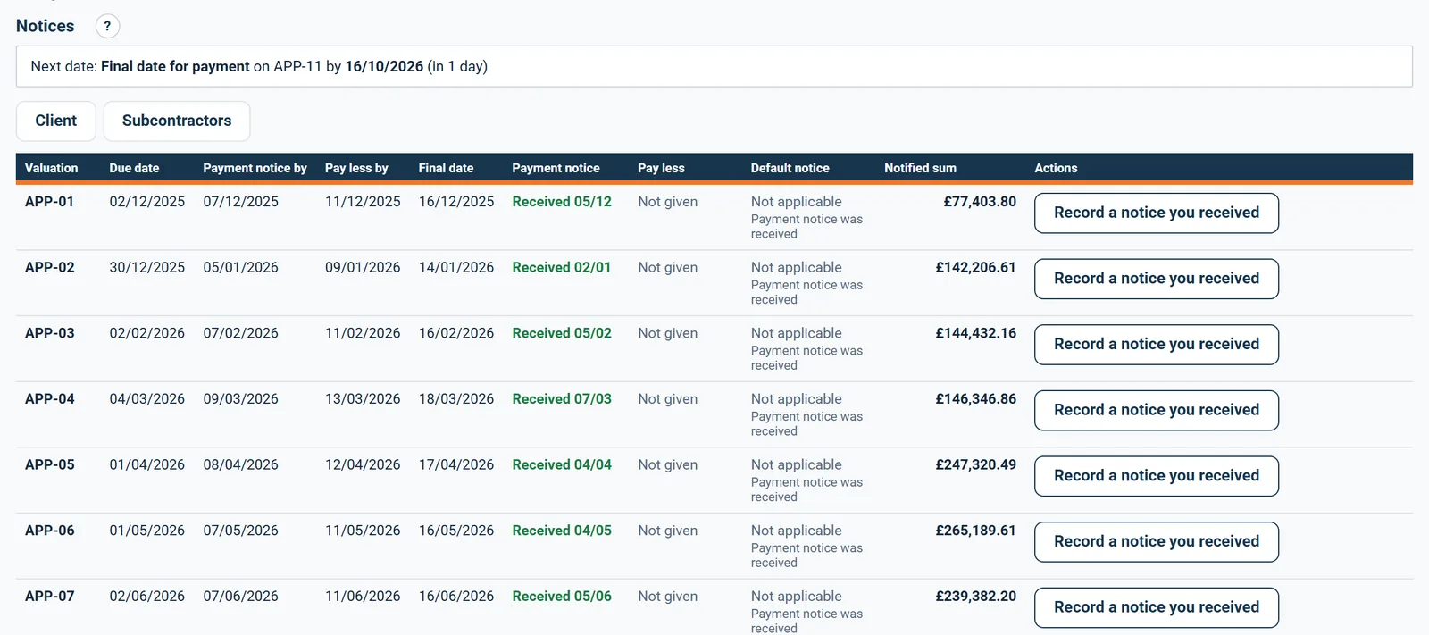This screenshot has width=1429, height=635.
Task: Switch to the Client tab
Action: [56, 121]
